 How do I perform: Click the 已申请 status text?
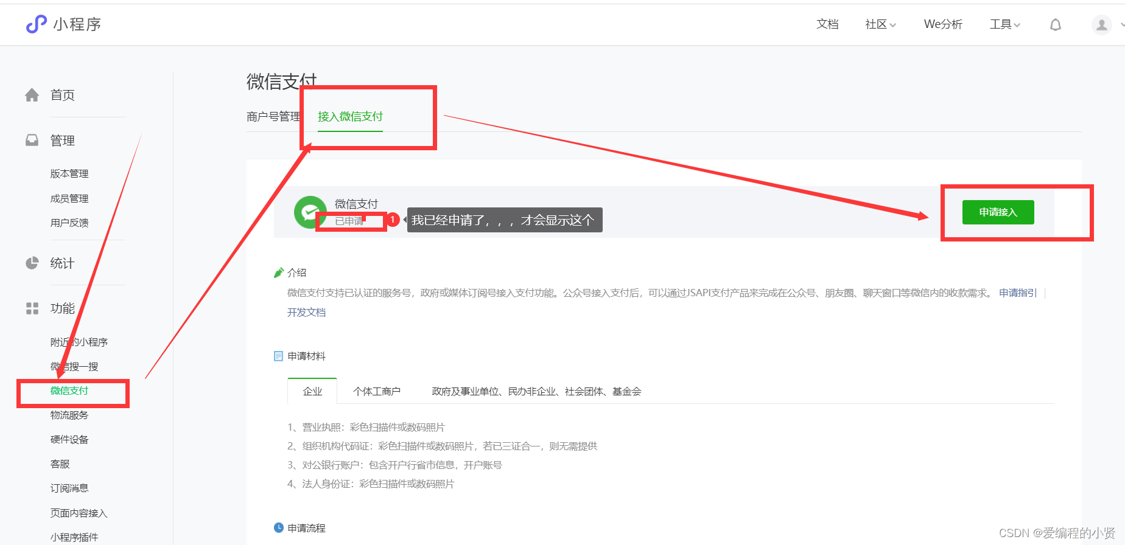349,221
